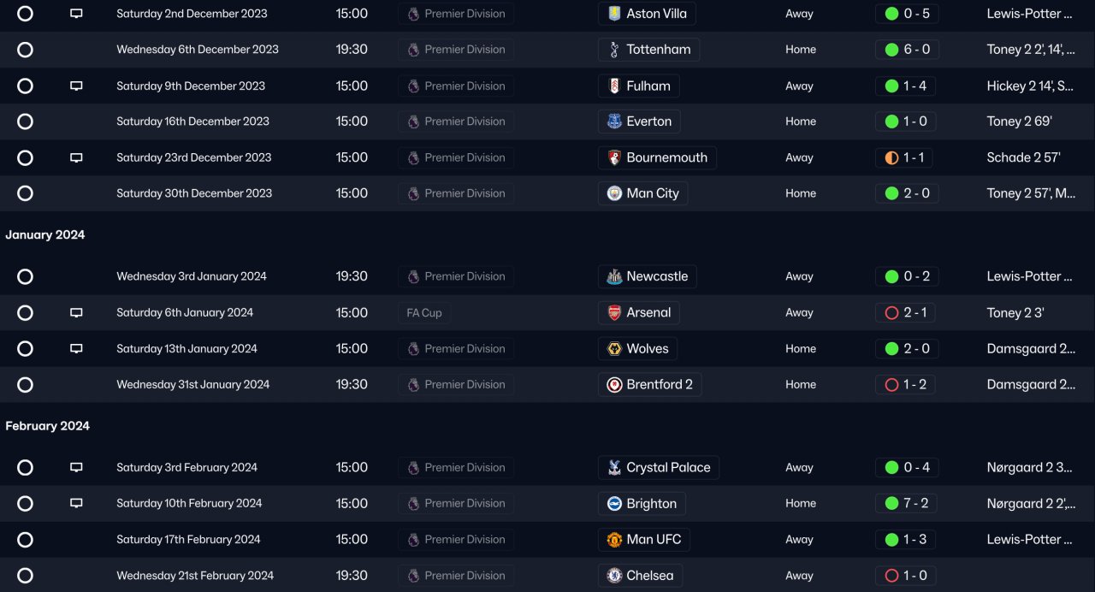This screenshot has height=592, width=1095.
Task: Click the Brentford 2 team button
Action: 650,385
